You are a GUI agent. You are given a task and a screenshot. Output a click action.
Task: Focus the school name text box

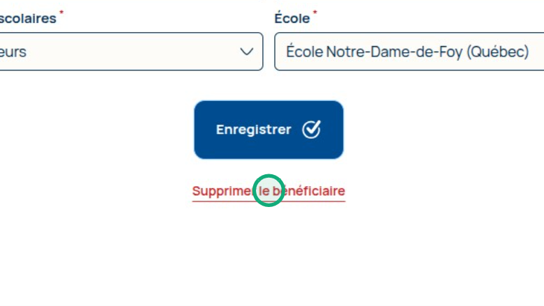tap(409, 52)
